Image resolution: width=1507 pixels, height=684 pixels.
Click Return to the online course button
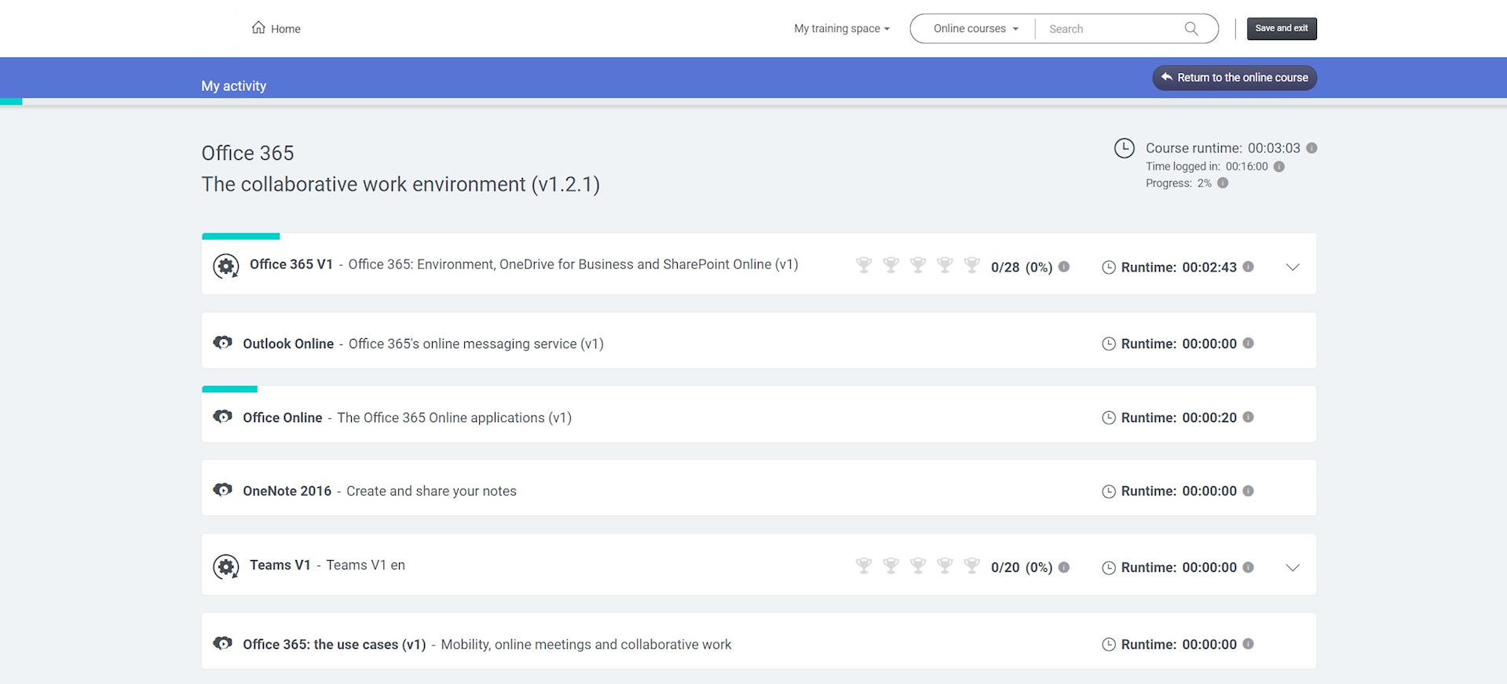[x=1234, y=78]
